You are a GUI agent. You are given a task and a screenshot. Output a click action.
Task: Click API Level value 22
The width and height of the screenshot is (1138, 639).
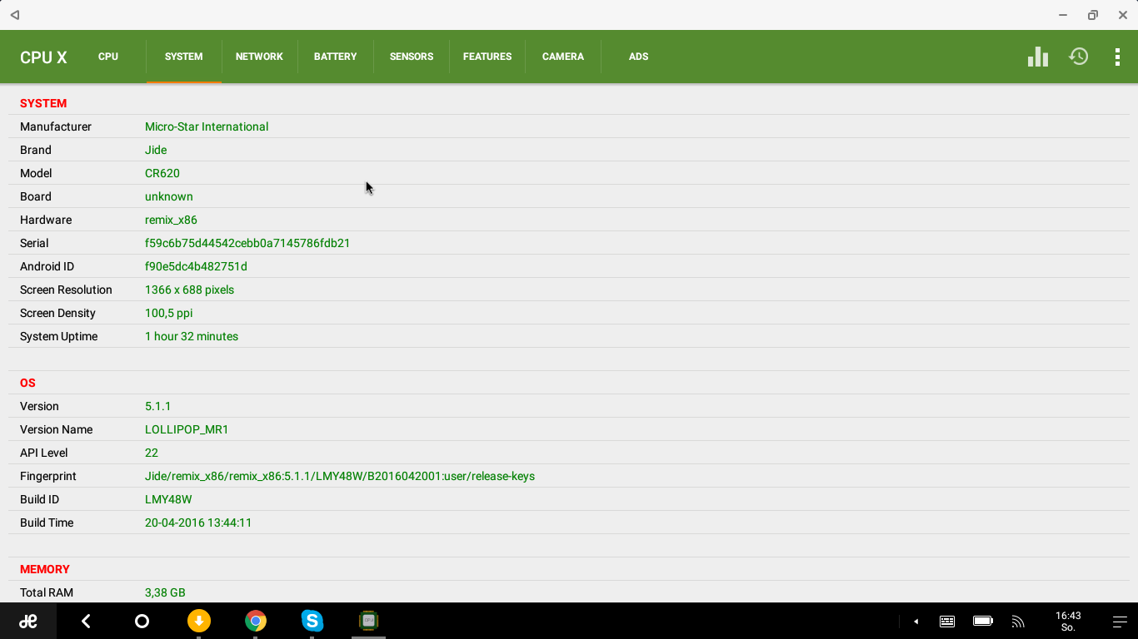coord(152,453)
